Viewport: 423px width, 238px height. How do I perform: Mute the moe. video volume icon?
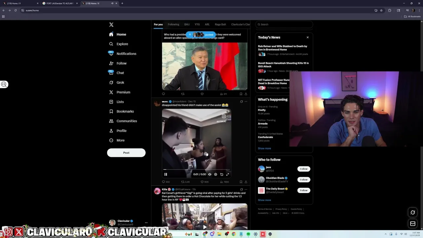[210, 175]
